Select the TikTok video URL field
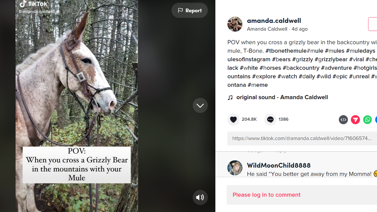The height and width of the screenshot is (212, 377). coord(301,138)
